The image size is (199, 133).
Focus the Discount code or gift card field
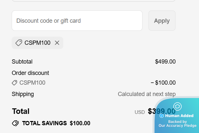pos(77,21)
